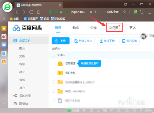This screenshot has height=113, width=154.
Task: Open the QR grid icon in address bar
Action: (91, 12)
